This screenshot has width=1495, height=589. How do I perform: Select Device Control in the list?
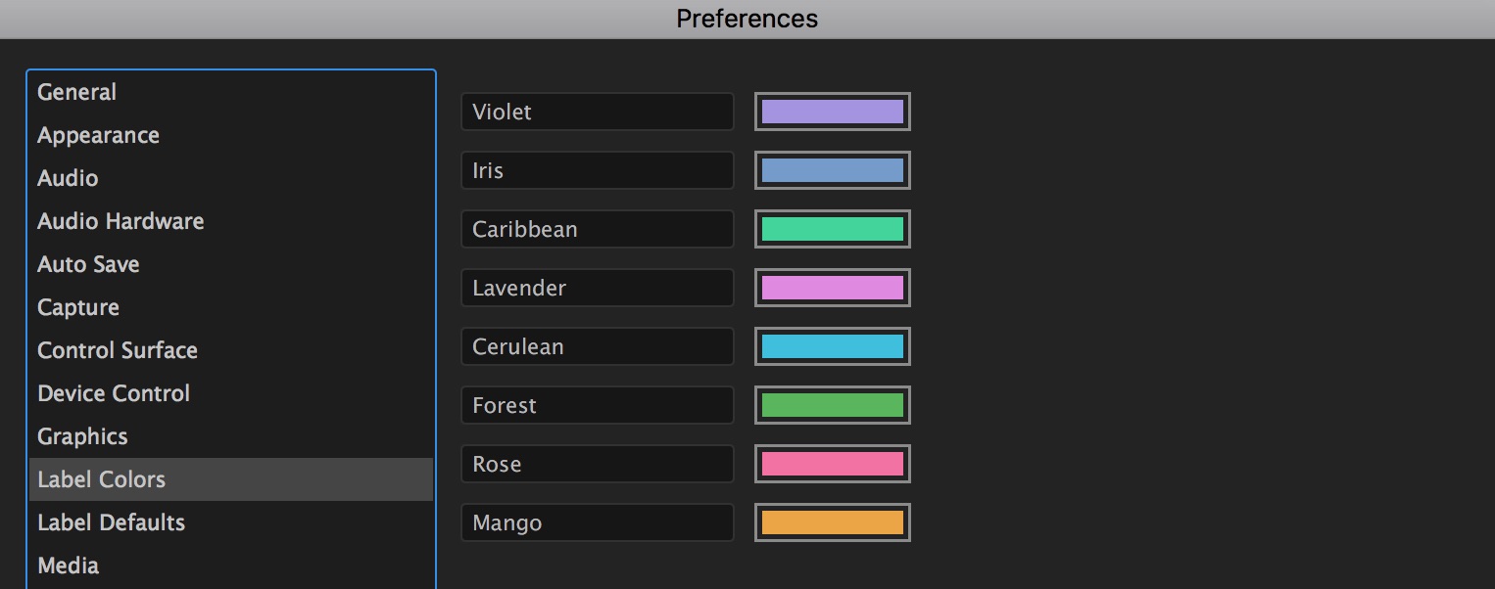tap(231, 393)
